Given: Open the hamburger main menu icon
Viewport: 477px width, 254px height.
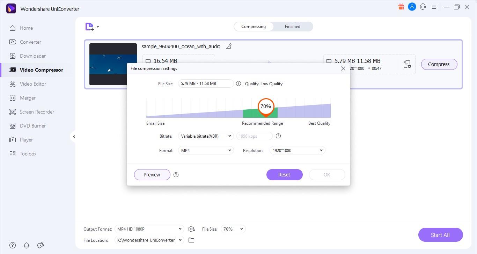Looking at the screenshot, I should pyautogui.click(x=434, y=7).
